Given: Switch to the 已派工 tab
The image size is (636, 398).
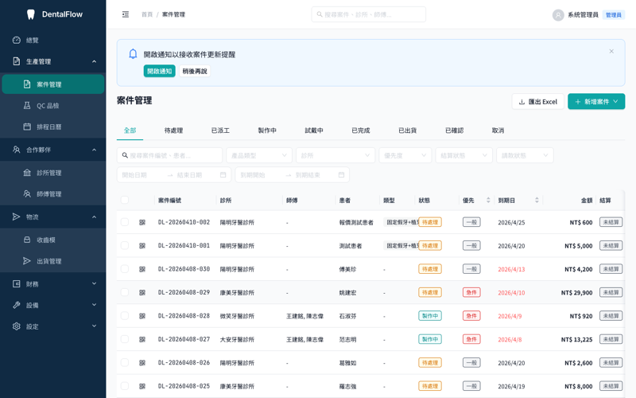Looking at the screenshot, I should pyautogui.click(x=220, y=131).
